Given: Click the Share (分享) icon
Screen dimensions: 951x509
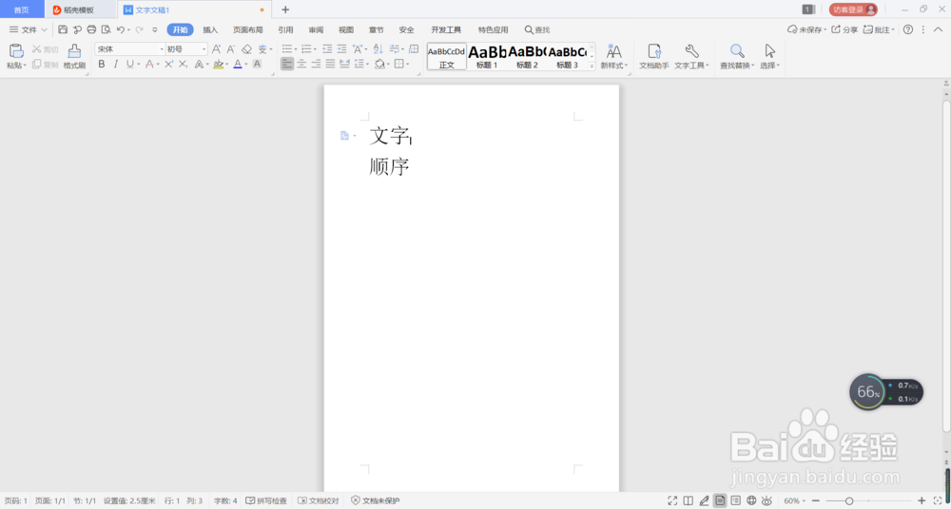Looking at the screenshot, I should click(844, 29).
